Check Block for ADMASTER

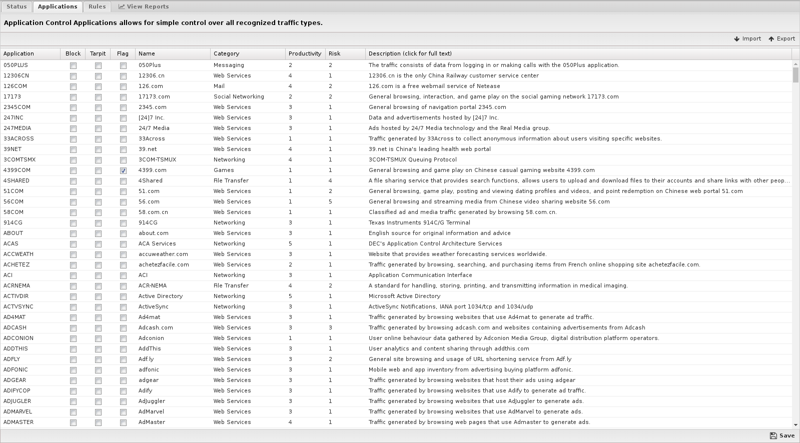click(73, 422)
